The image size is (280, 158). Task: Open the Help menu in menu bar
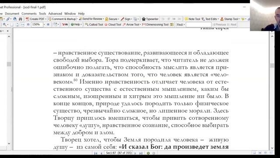(81, 14)
